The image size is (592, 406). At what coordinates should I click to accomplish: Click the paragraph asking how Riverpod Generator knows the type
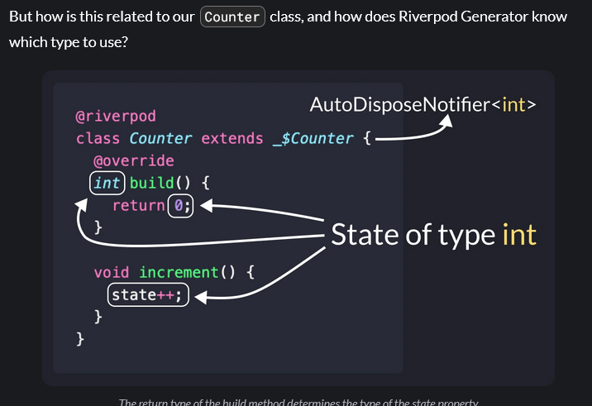coord(288,29)
